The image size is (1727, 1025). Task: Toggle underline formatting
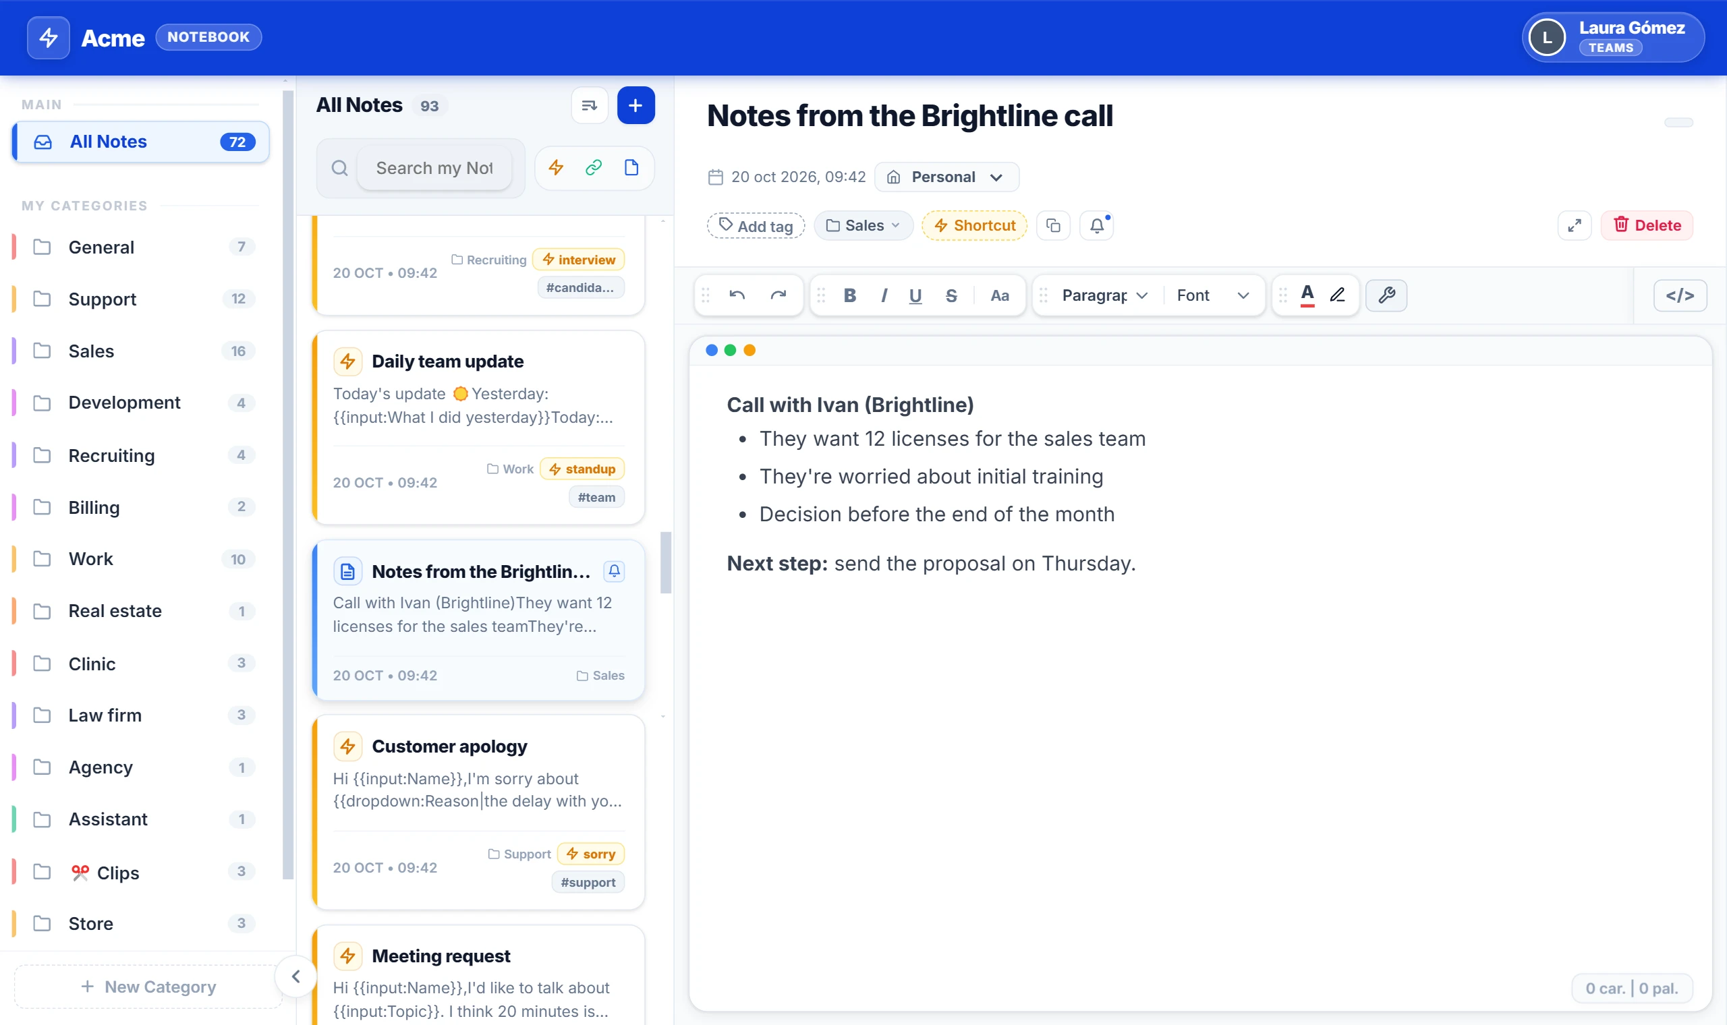click(915, 295)
